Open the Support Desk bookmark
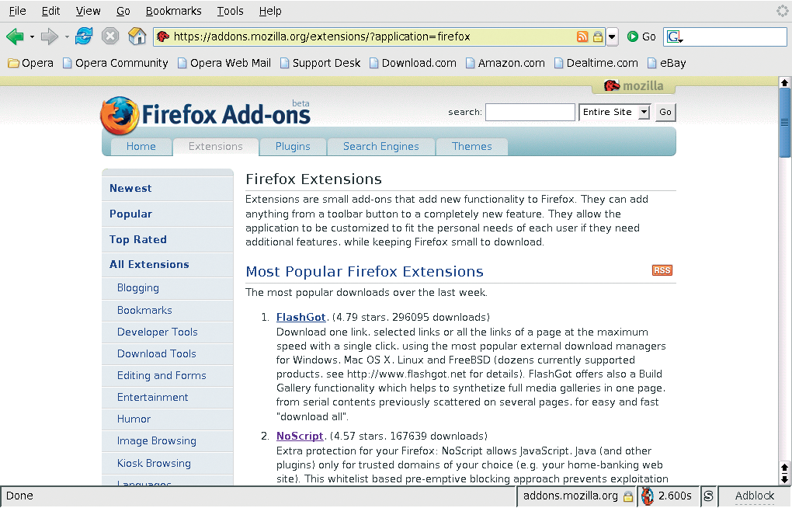Viewport: 792px width, 508px height. [x=320, y=63]
